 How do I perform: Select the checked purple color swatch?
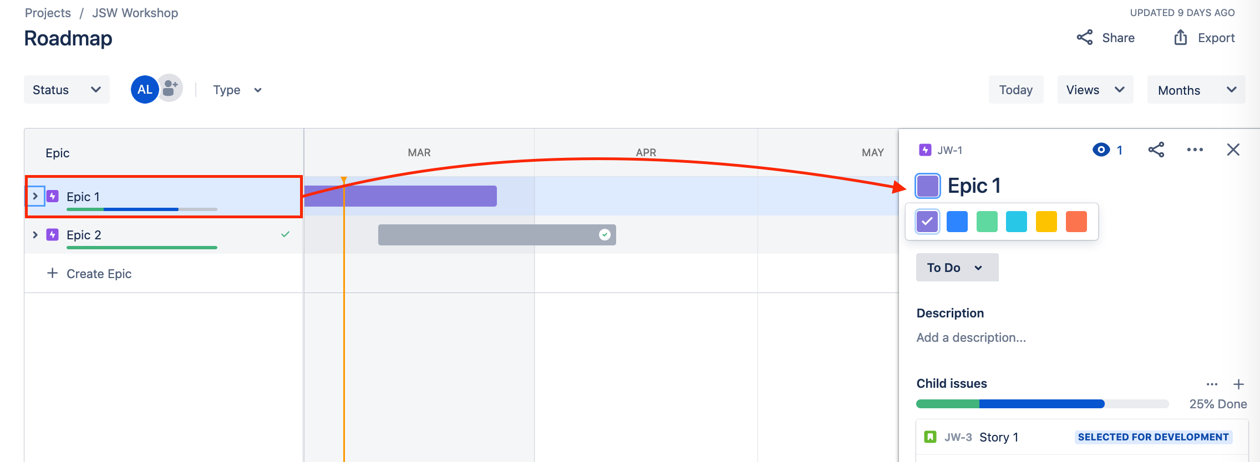pyautogui.click(x=927, y=222)
